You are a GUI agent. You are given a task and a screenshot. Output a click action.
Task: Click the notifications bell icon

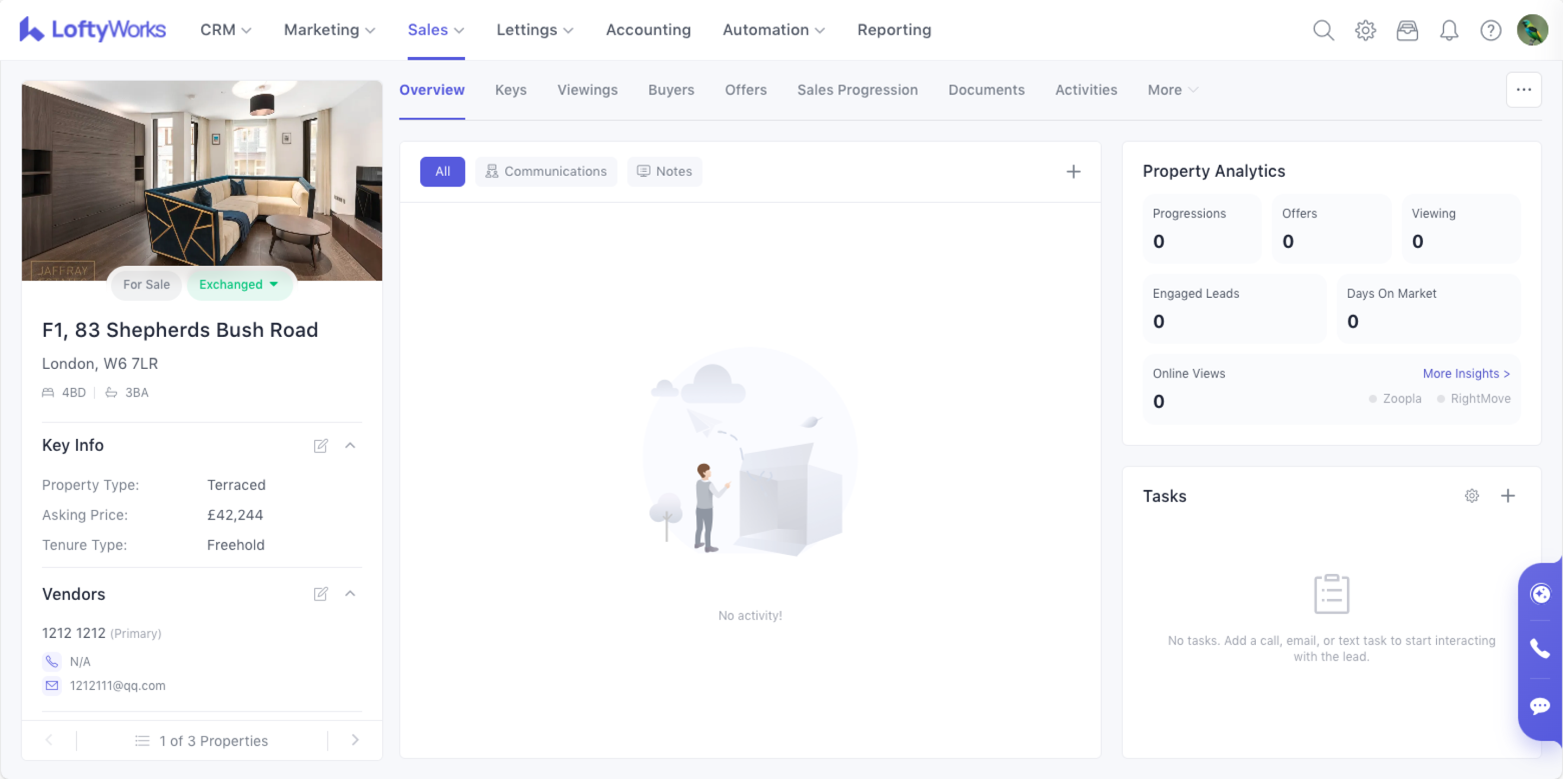(x=1448, y=30)
